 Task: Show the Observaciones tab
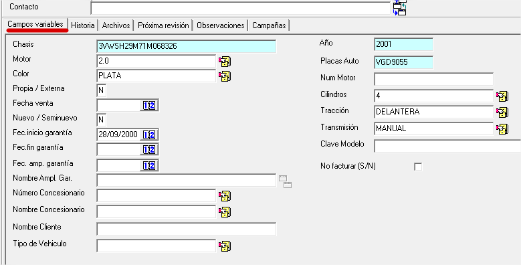pyautogui.click(x=221, y=25)
